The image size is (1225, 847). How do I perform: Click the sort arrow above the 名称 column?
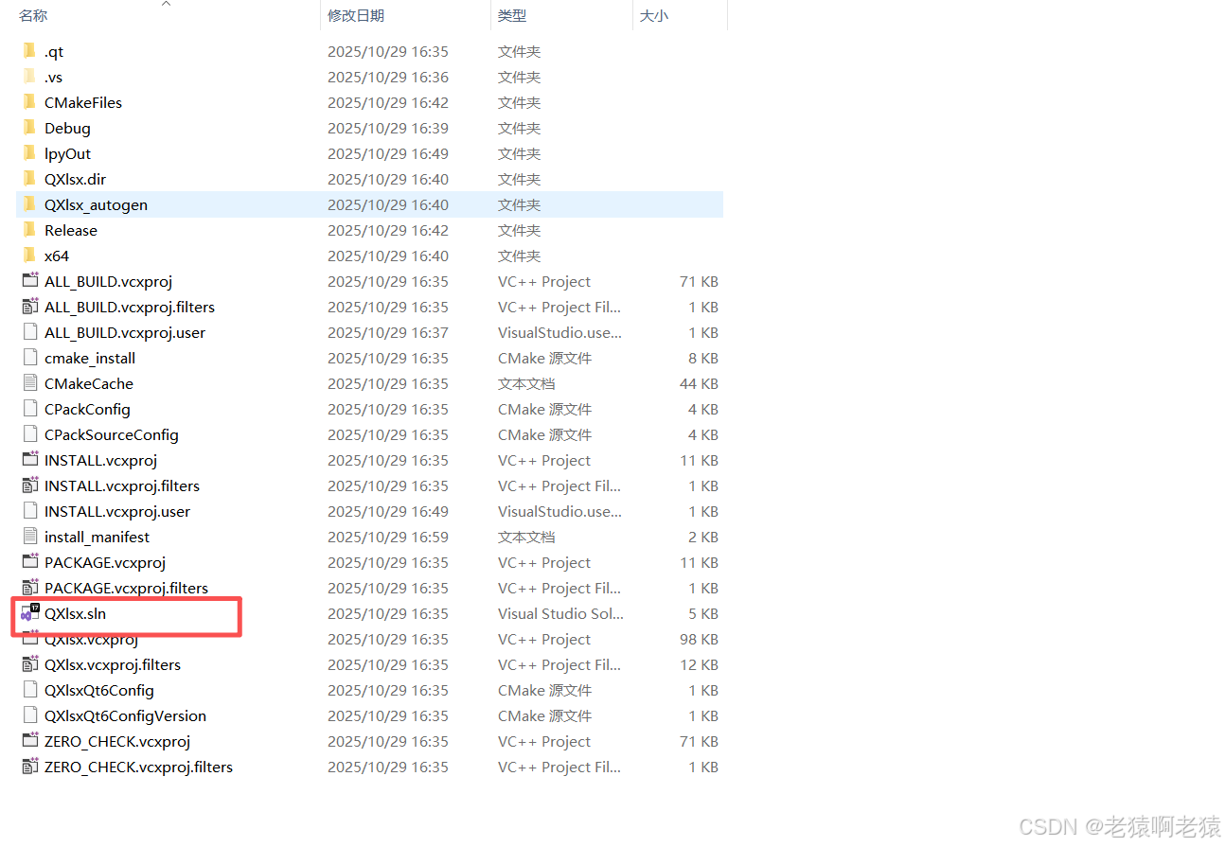click(166, 4)
